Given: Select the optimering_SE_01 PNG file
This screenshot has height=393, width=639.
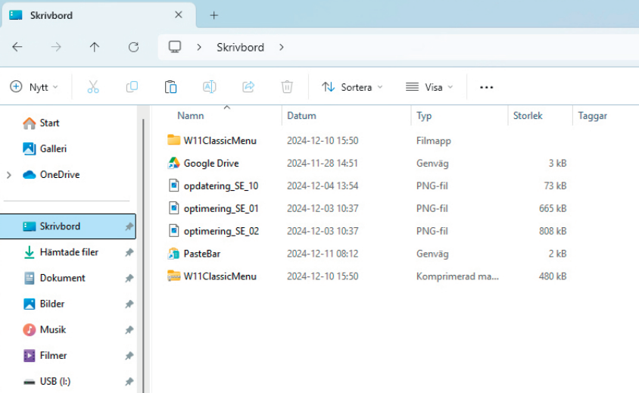Looking at the screenshot, I should [220, 208].
